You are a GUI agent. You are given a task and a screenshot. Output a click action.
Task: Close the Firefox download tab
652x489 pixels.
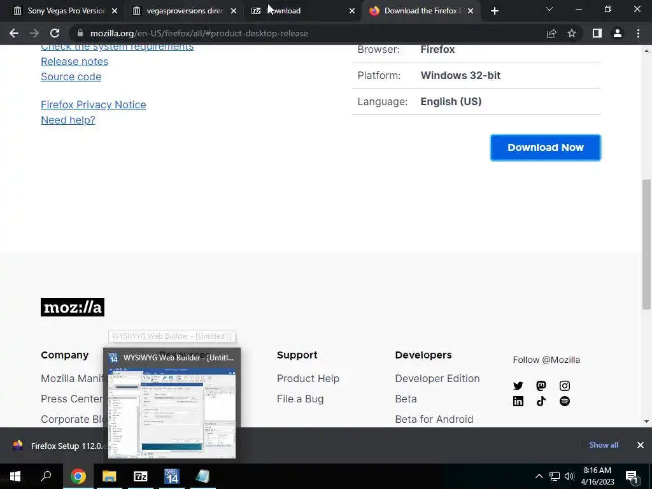point(471,11)
